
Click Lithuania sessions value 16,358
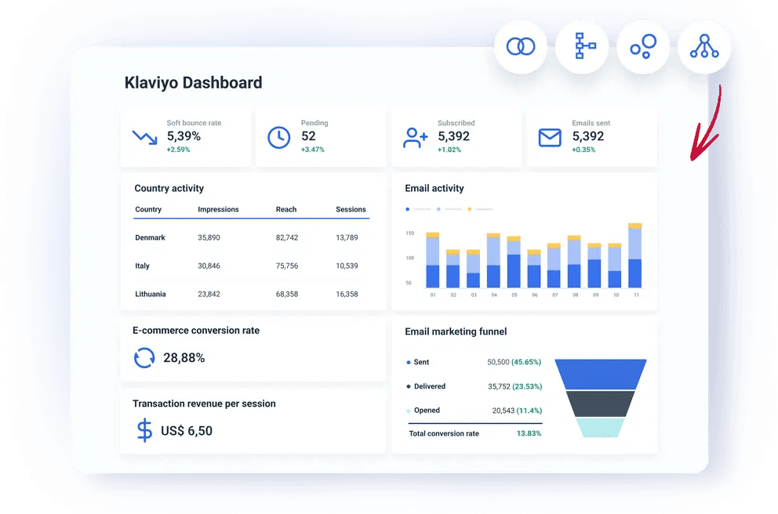pyautogui.click(x=347, y=294)
